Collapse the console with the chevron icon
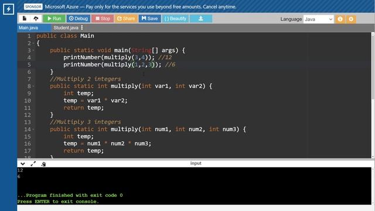The height and width of the screenshot is (211, 375). tap(23, 164)
